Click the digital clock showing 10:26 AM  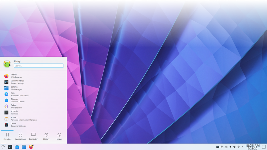pyautogui.click(x=252, y=147)
